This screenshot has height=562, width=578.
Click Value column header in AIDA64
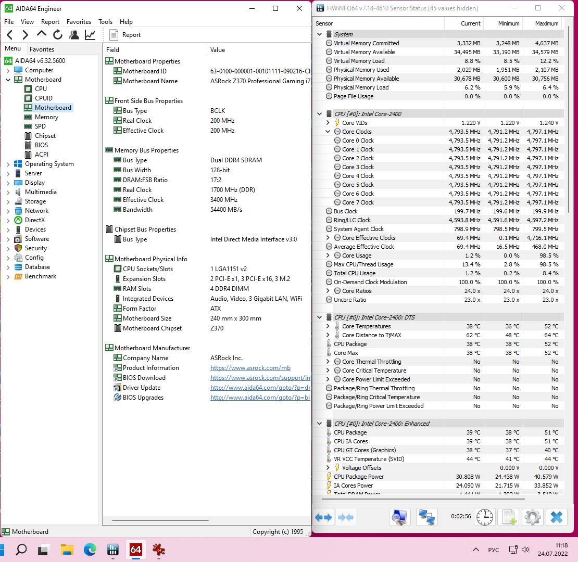coord(259,50)
